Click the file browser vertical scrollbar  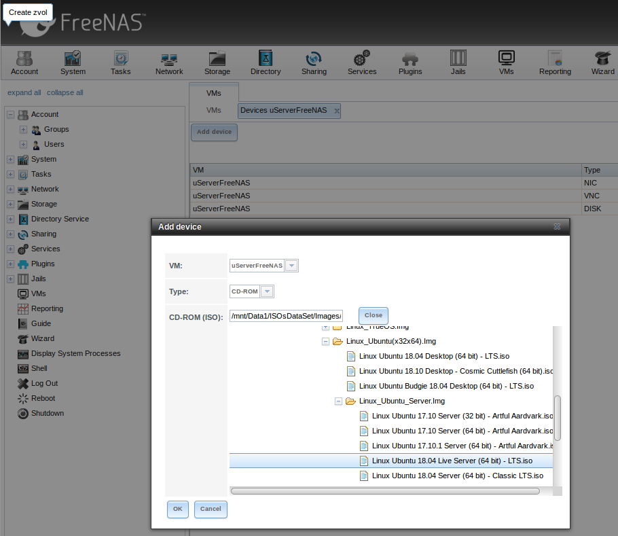[558, 418]
